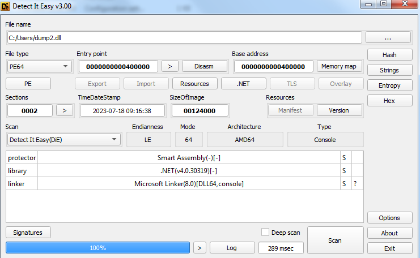Screen dimensions: 420x258
Task: Click the 'protector' label cell
Action: (22, 158)
